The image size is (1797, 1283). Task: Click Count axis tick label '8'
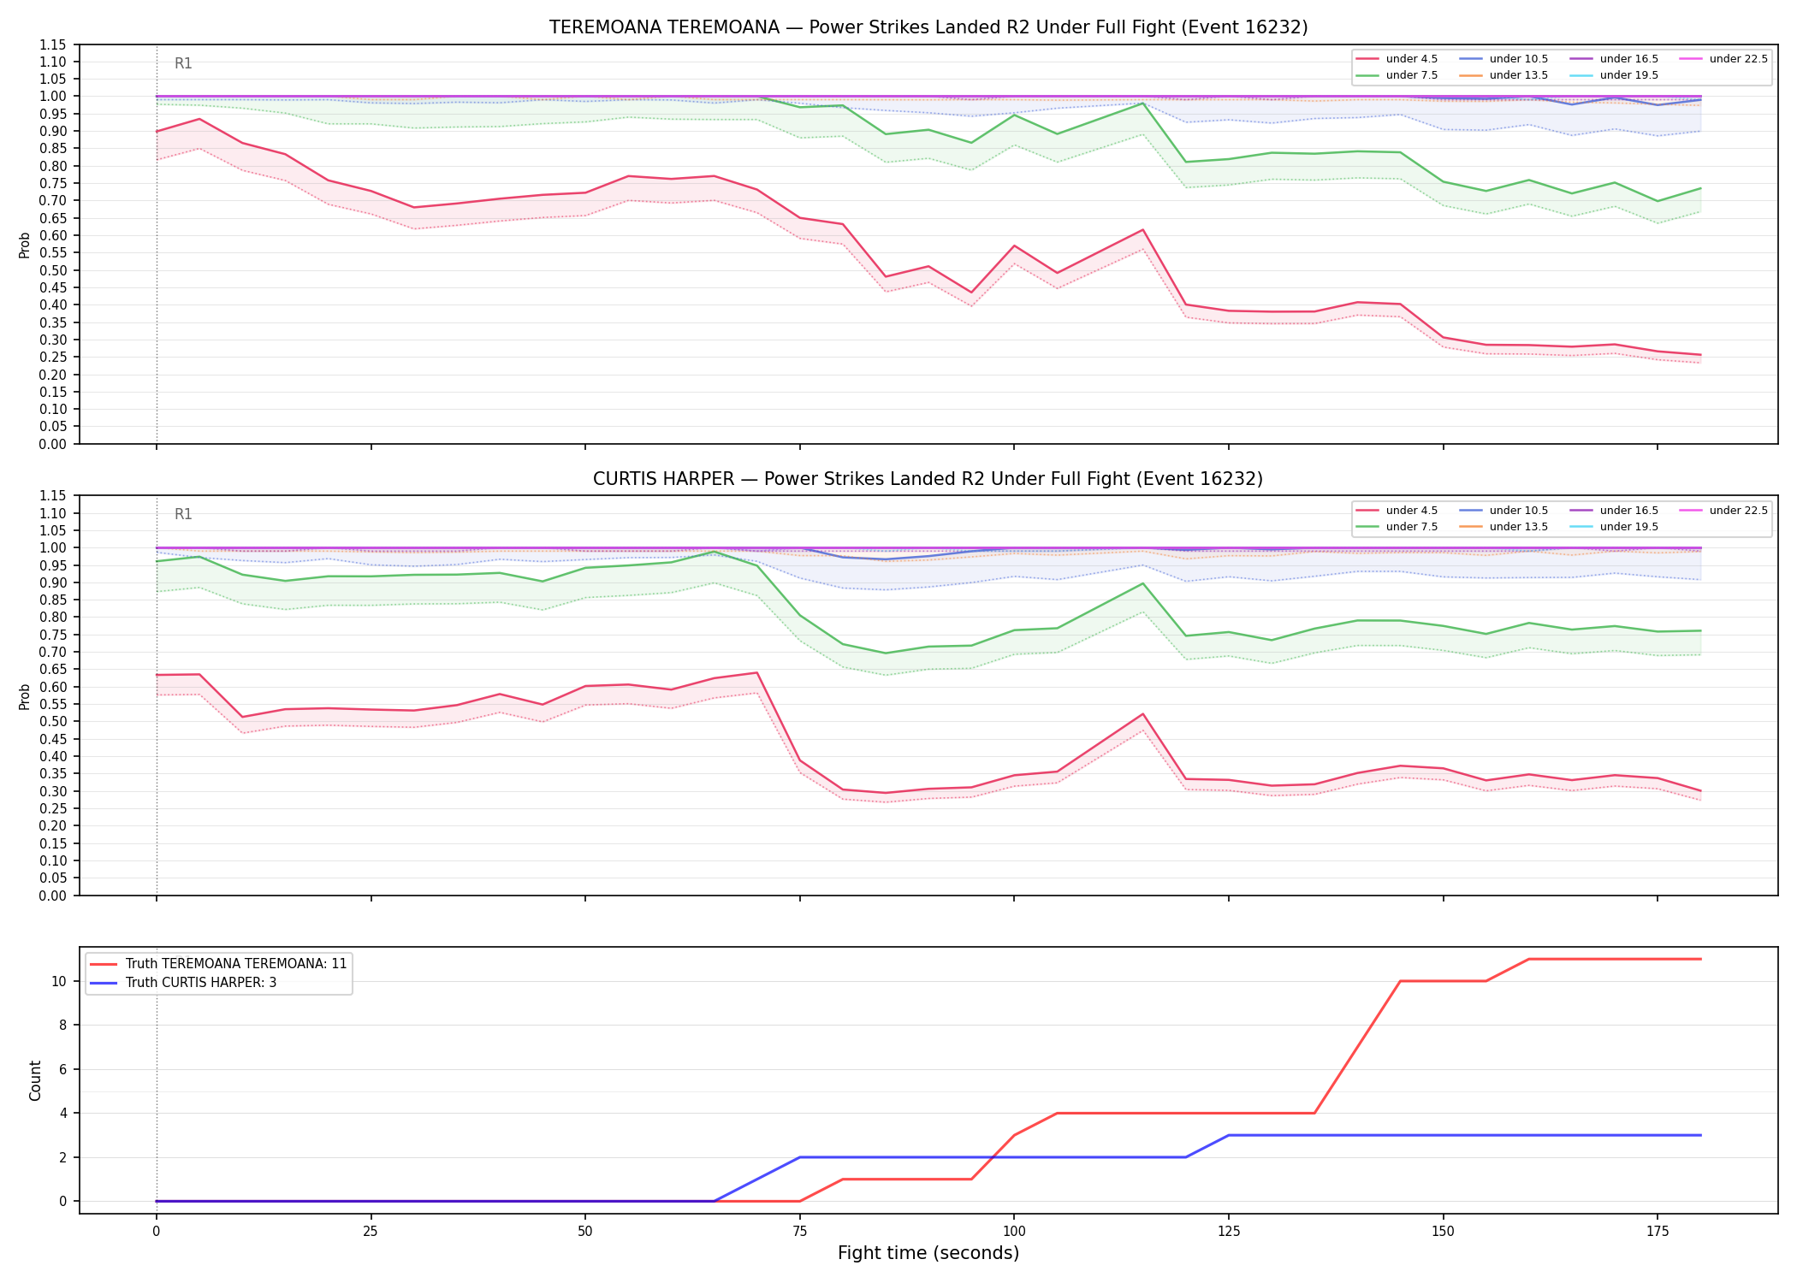point(62,1026)
